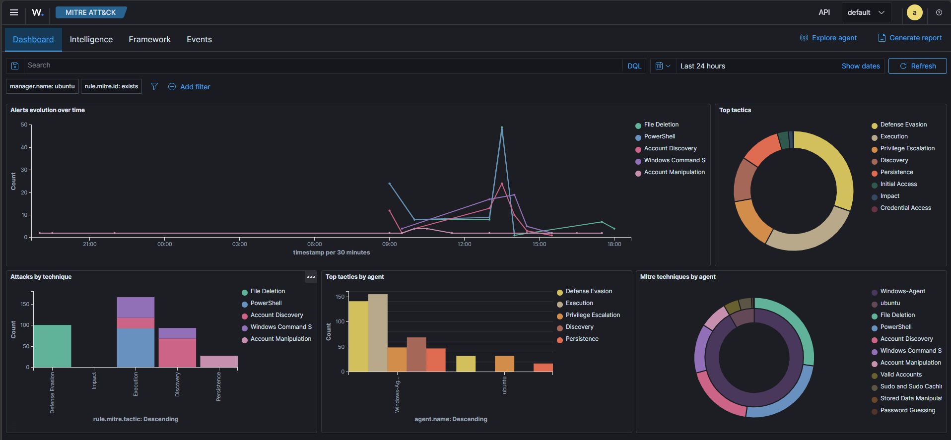Image resolution: width=951 pixels, height=440 pixels.
Task: Toggle Persistence in Top tactics legend
Action: tap(896, 172)
